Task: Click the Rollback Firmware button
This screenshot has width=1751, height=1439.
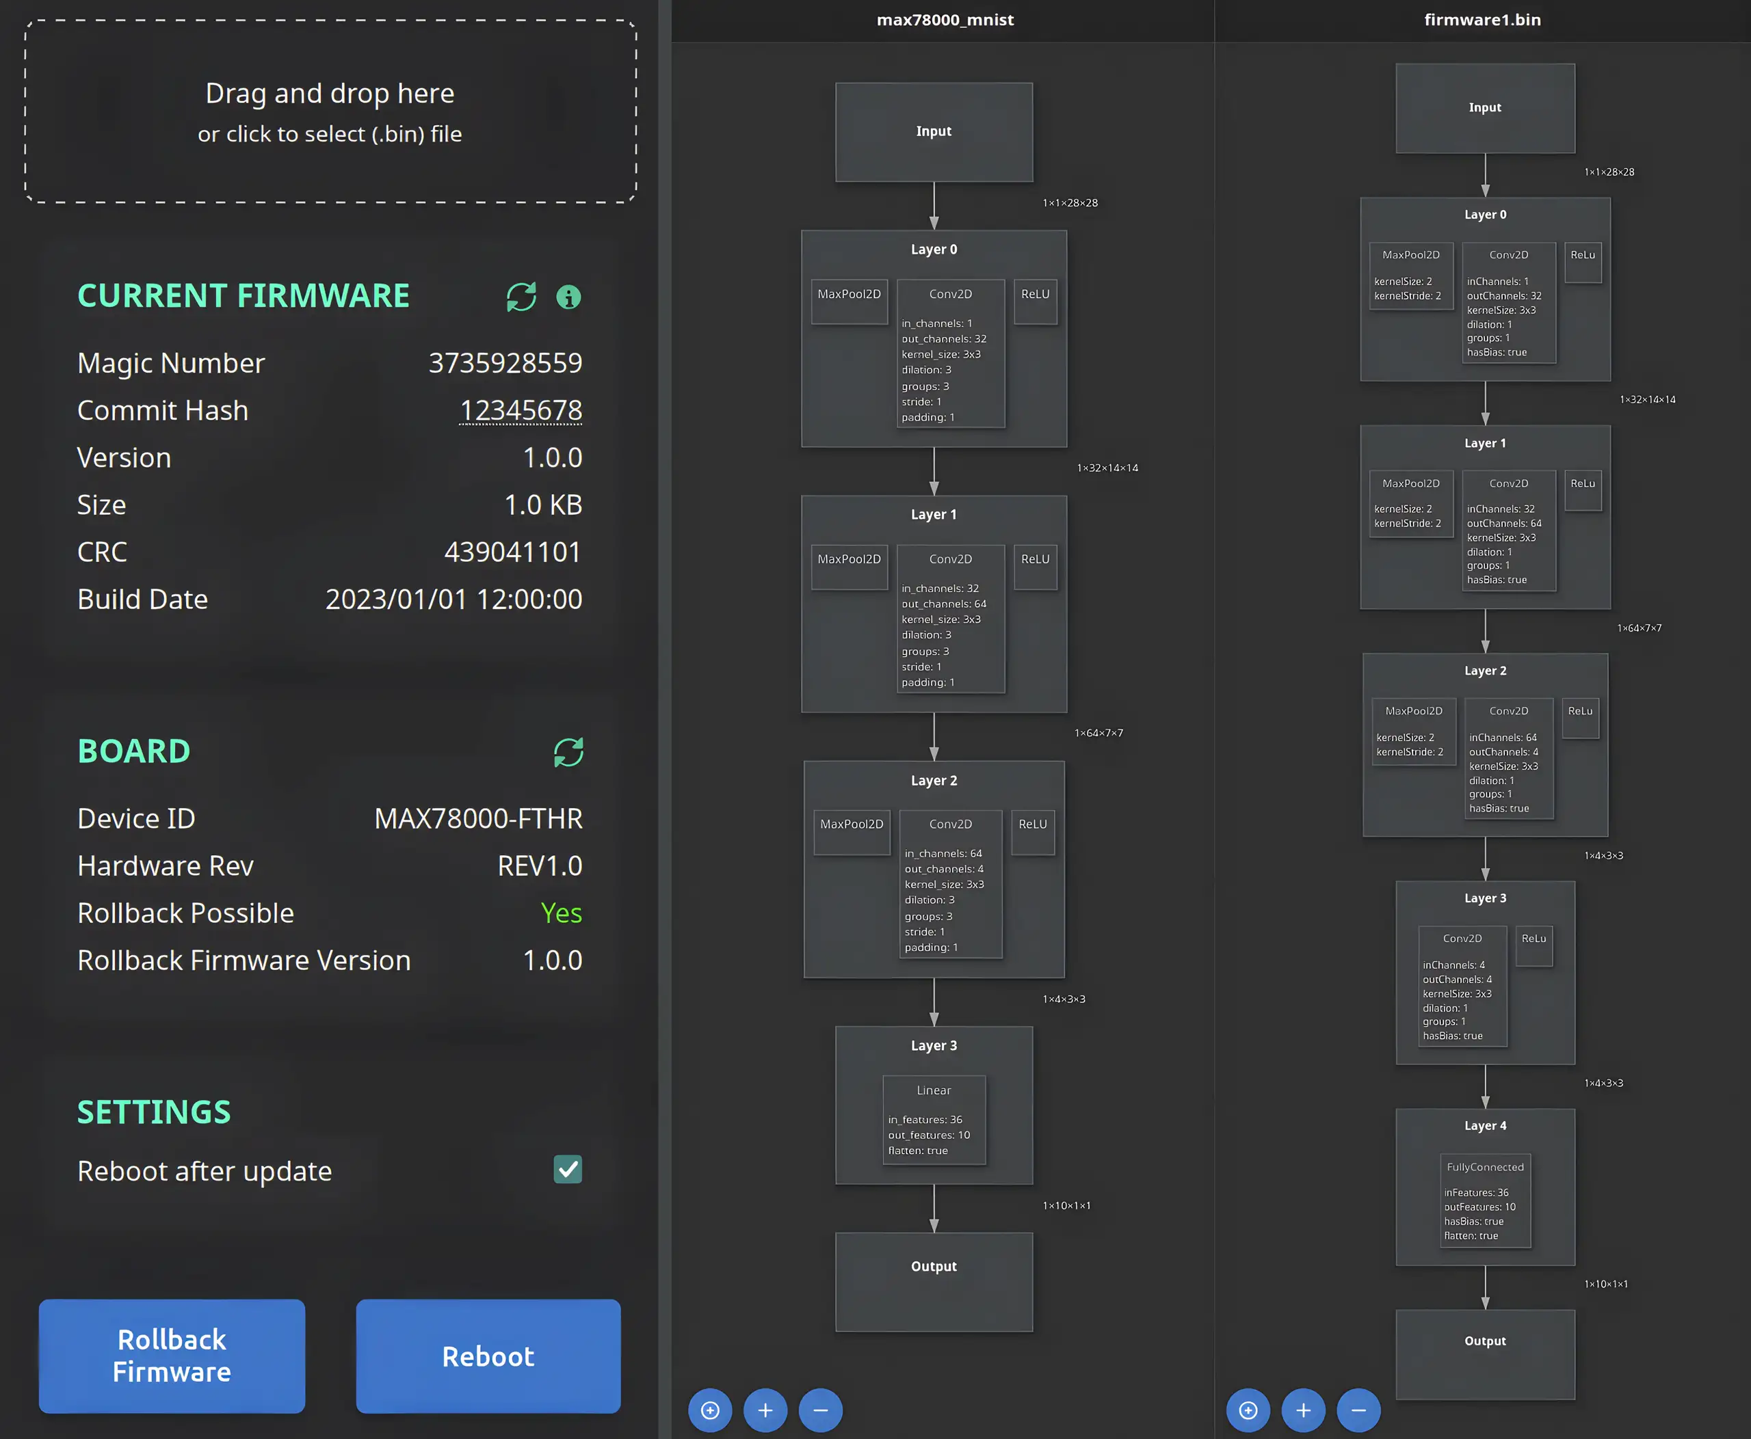Action: point(172,1356)
